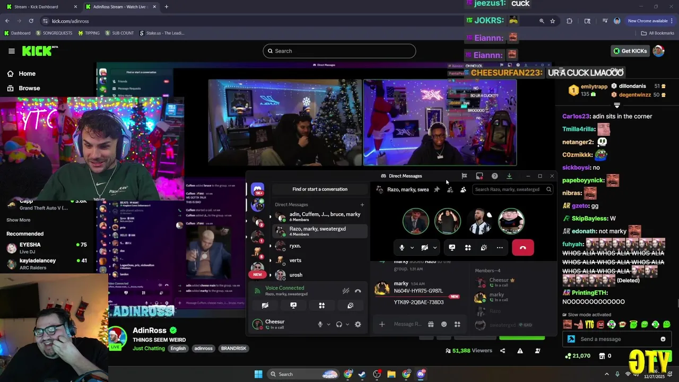This screenshot has height=382, width=679.
Task: Expand output device options beside headphones
Action: (x=347, y=324)
